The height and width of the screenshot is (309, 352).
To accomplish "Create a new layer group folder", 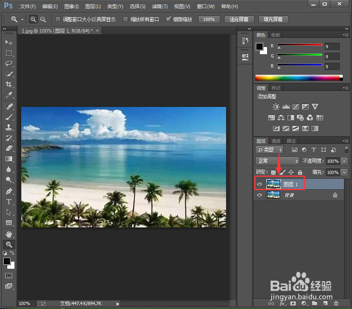I will (x=315, y=303).
